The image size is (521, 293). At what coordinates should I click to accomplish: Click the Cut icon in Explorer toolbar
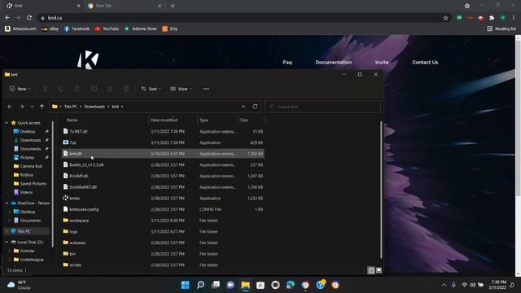click(x=45, y=89)
